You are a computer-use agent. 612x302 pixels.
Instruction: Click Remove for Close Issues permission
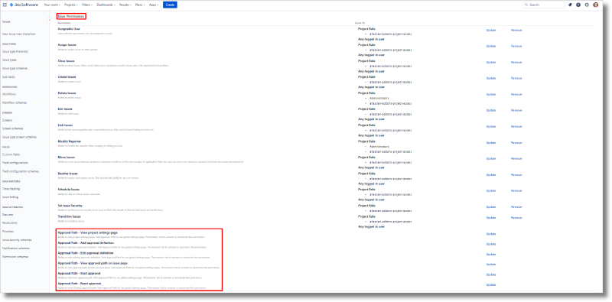(x=516, y=62)
